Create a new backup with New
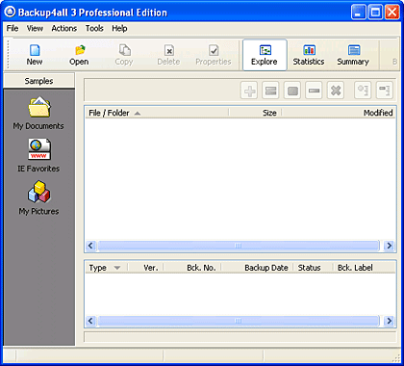This screenshot has width=404, height=366. pos(35,55)
